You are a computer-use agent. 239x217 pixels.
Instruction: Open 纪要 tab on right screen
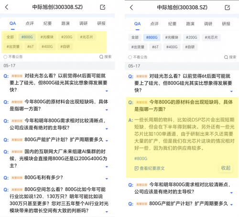172,24
